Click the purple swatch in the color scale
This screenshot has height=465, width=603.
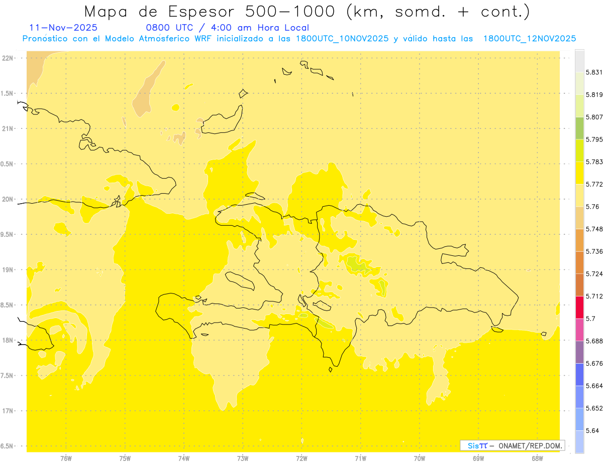pyautogui.click(x=579, y=352)
